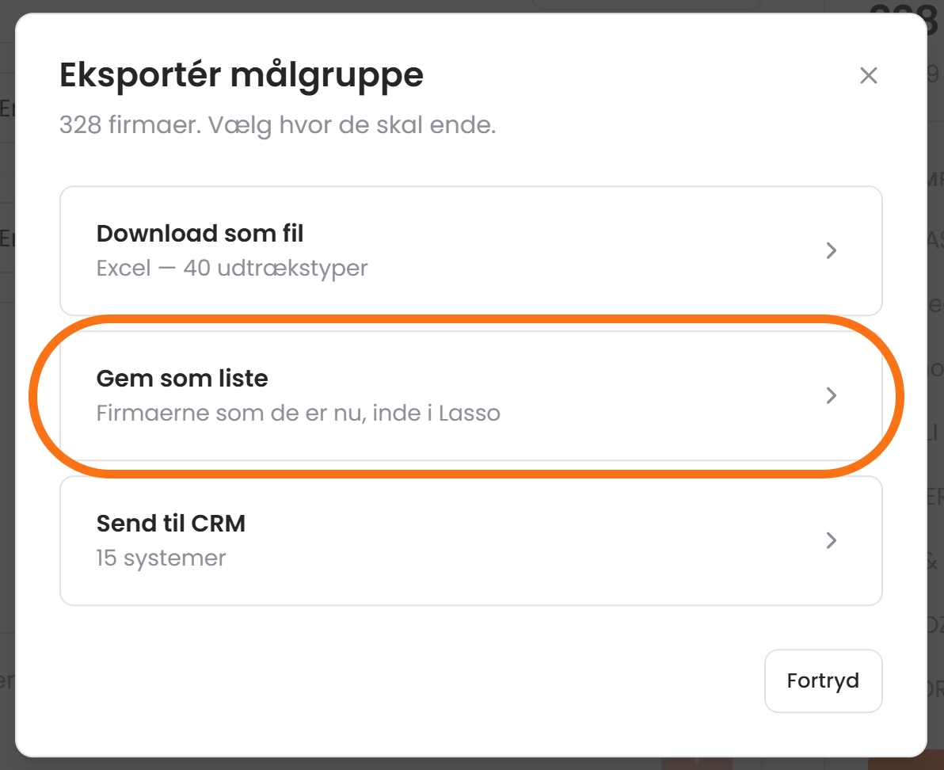944x770 pixels.
Task: Click the '15 systemer' subtitle
Action: [x=161, y=558]
